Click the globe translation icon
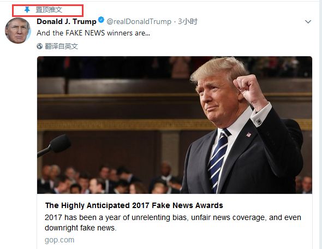The height and width of the screenshot is (249, 322). pyautogui.click(x=40, y=46)
